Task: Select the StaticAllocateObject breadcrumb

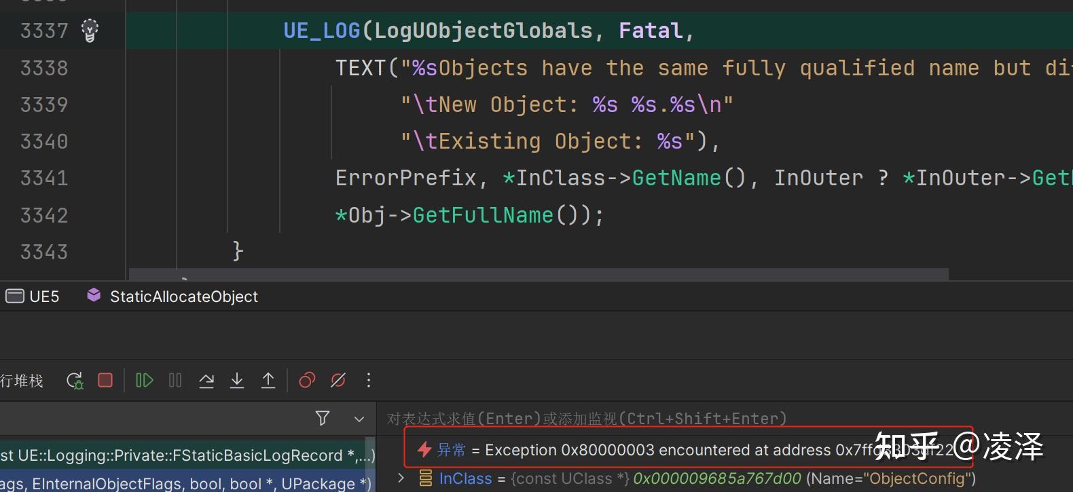Action: [x=183, y=297]
